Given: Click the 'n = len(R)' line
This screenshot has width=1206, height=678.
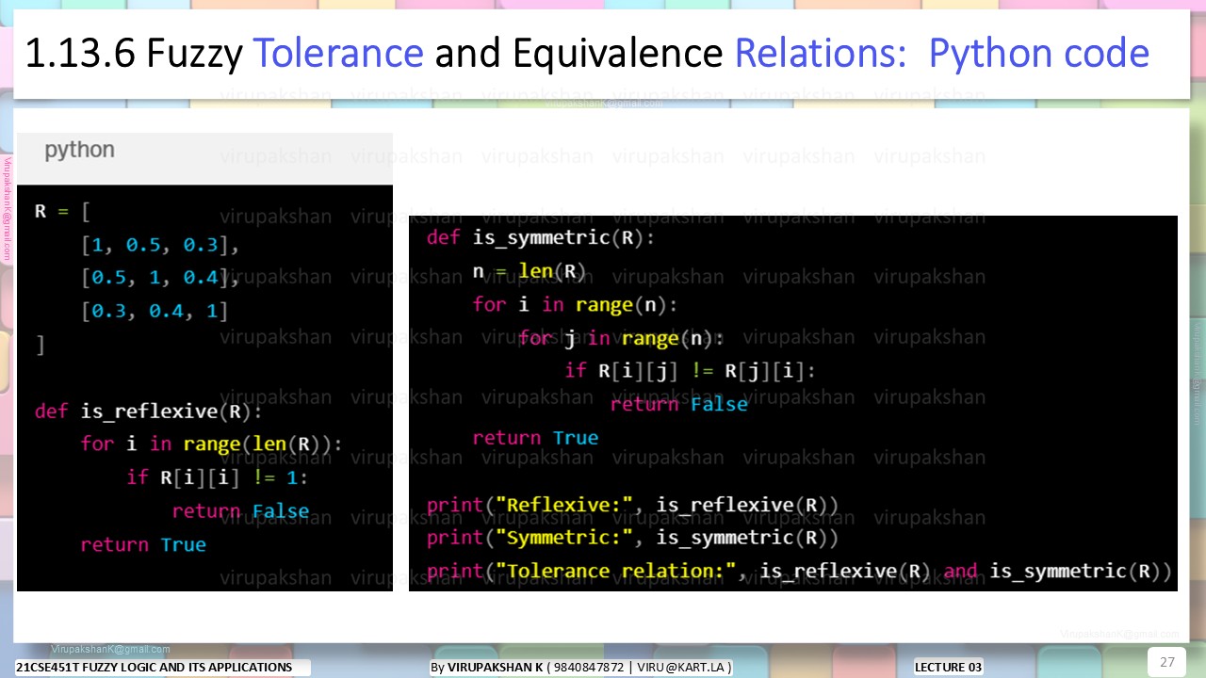Looking at the screenshot, I should tap(530, 272).
